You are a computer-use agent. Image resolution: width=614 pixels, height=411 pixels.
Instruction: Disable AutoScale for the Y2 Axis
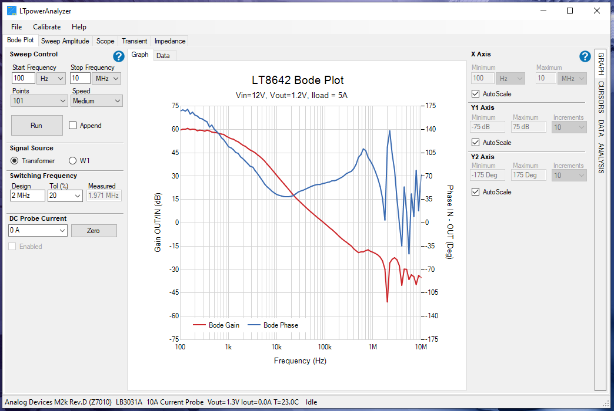[x=475, y=192]
